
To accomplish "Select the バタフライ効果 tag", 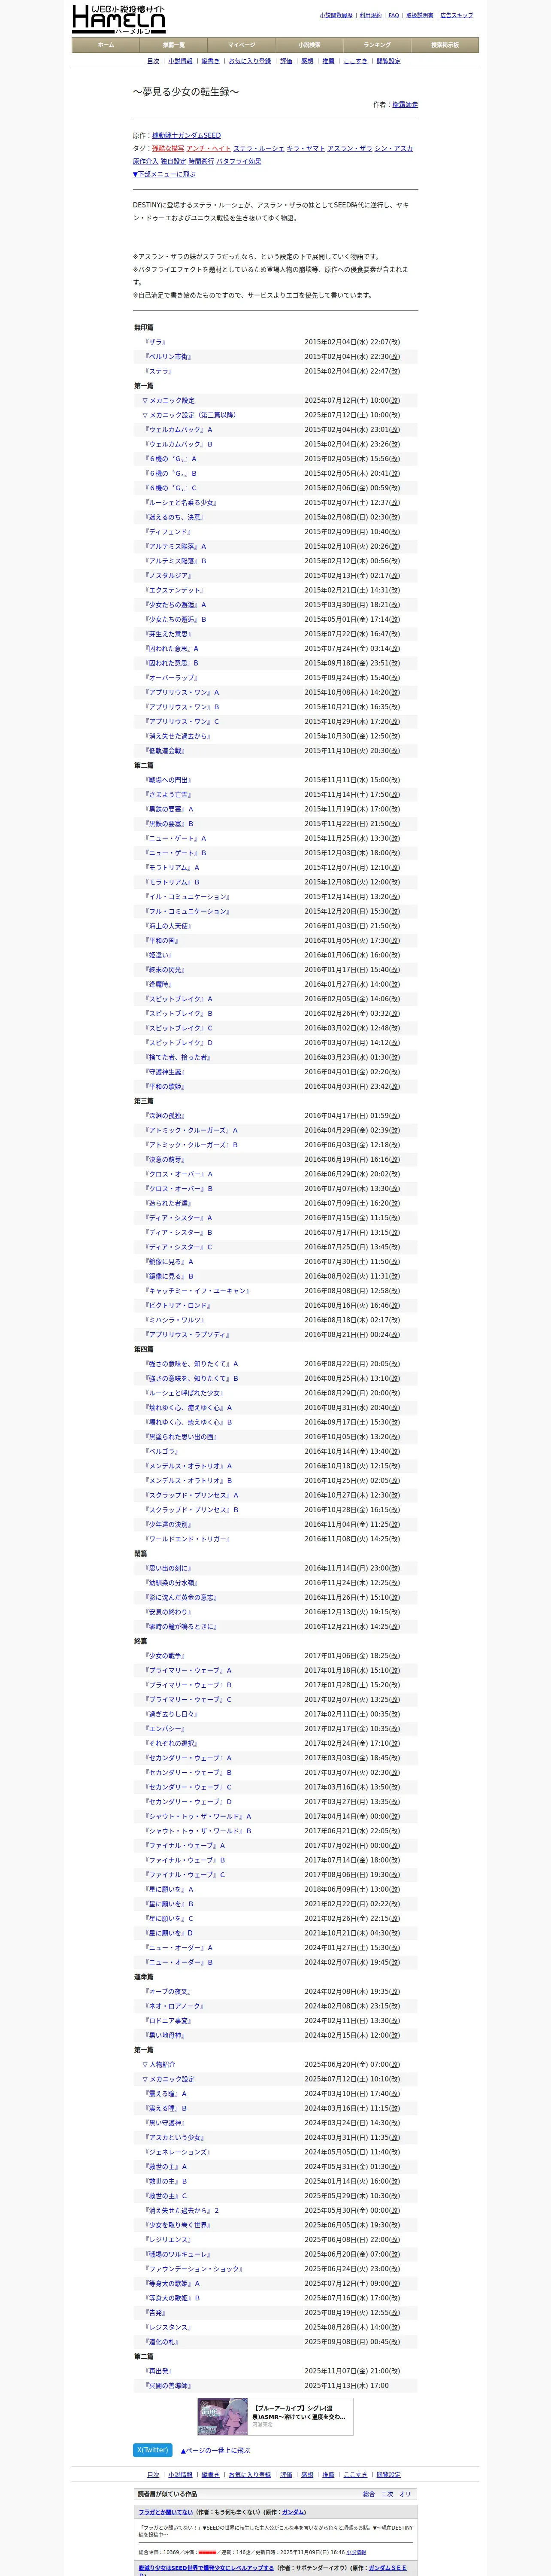I will [239, 161].
